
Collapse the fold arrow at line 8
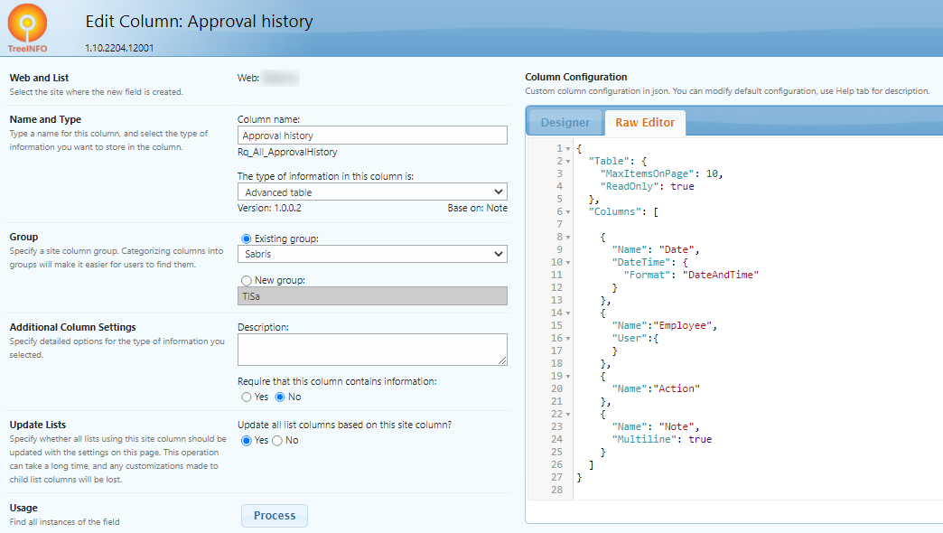coord(568,237)
